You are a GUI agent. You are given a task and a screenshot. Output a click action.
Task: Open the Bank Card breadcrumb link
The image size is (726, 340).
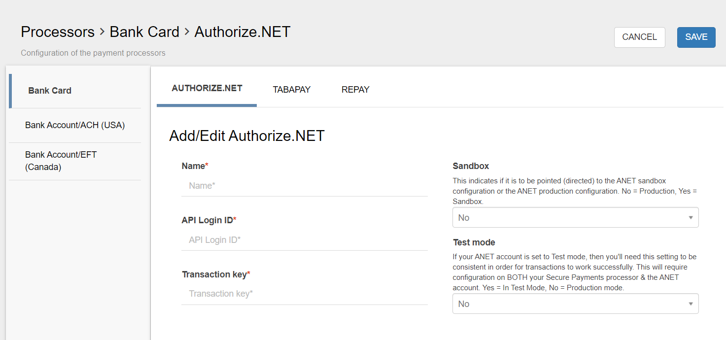144,32
